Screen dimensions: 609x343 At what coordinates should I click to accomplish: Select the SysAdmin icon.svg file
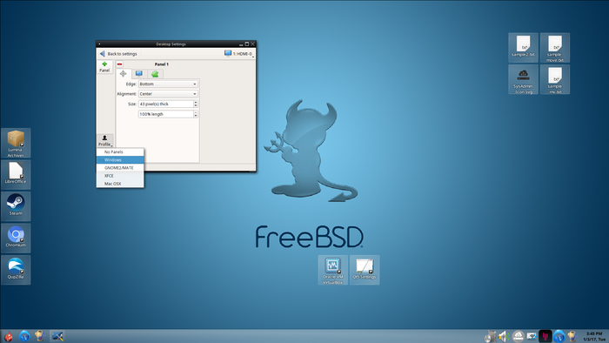[523, 79]
